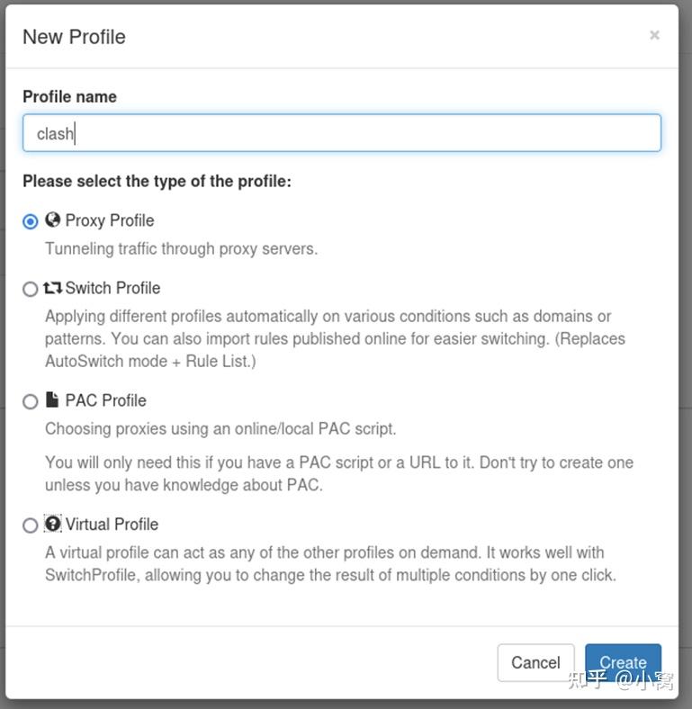The width and height of the screenshot is (692, 709).
Task: Dismiss the New Profile dialog with the X
Action: (654, 35)
